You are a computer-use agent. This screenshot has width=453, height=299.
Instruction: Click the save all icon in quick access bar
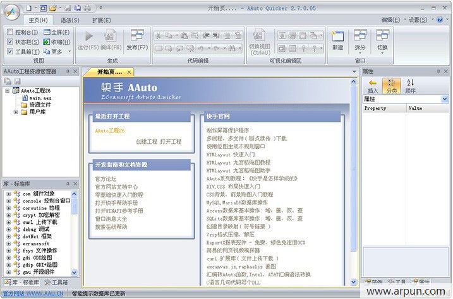point(78,8)
